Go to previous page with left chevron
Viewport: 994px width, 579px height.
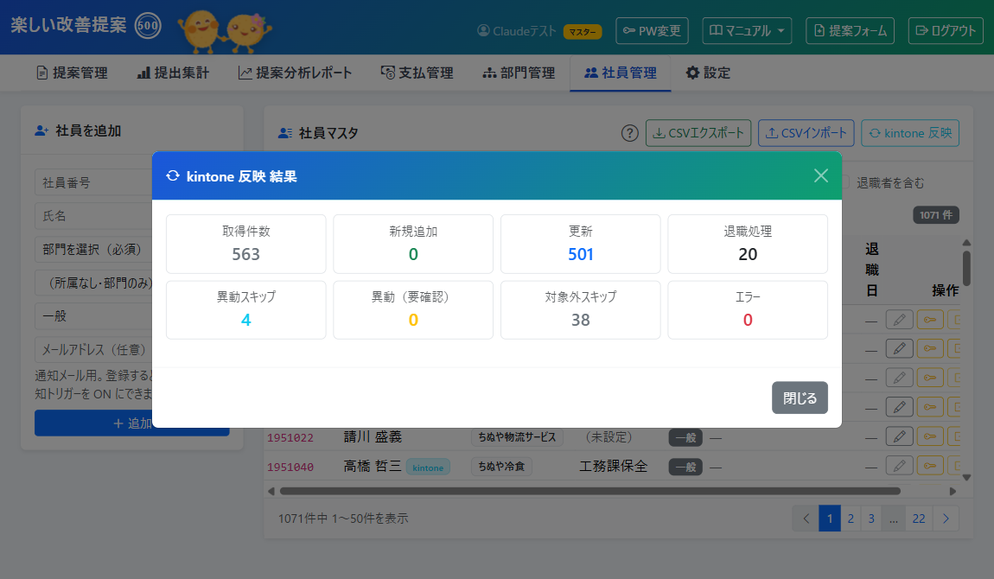point(806,519)
